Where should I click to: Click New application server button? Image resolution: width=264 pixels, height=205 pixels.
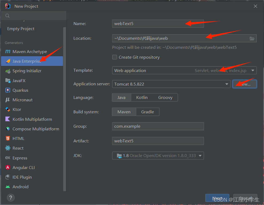(x=245, y=84)
